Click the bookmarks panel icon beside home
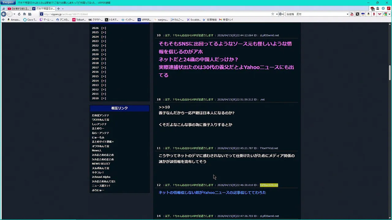 coord(30,14)
